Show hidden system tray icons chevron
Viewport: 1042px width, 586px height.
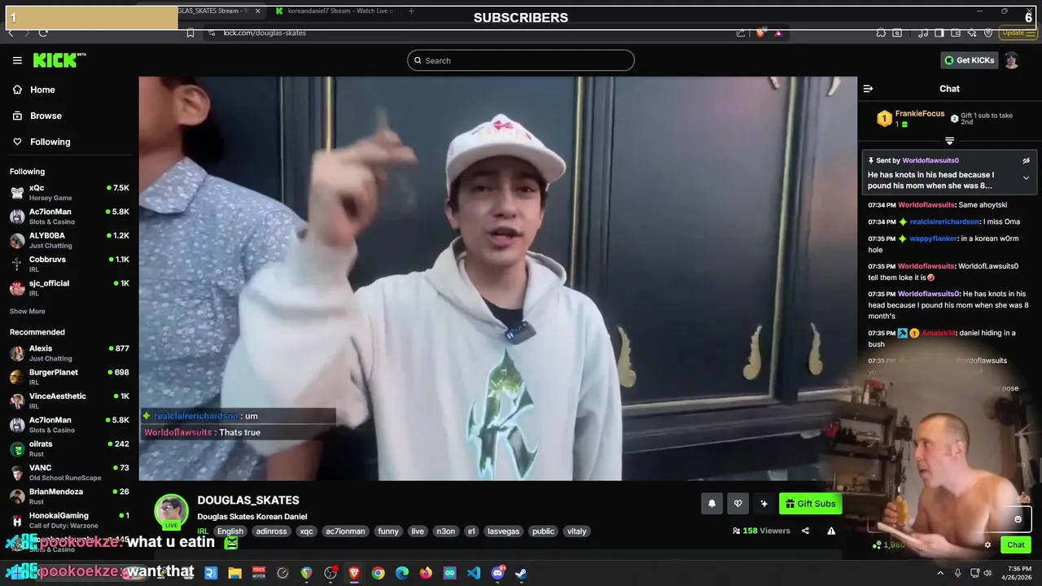pos(940,573)
